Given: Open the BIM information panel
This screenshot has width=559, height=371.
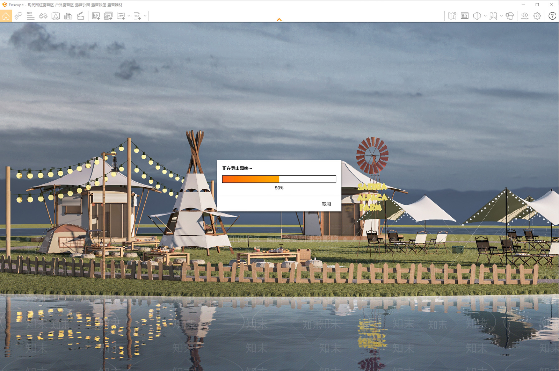Looking at the screenshot, I should (x=30, y=16).
